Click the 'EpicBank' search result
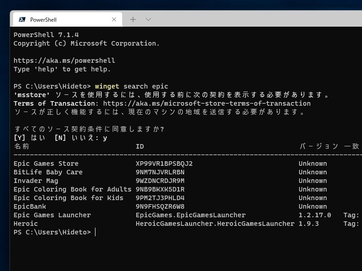 (29, 206)
